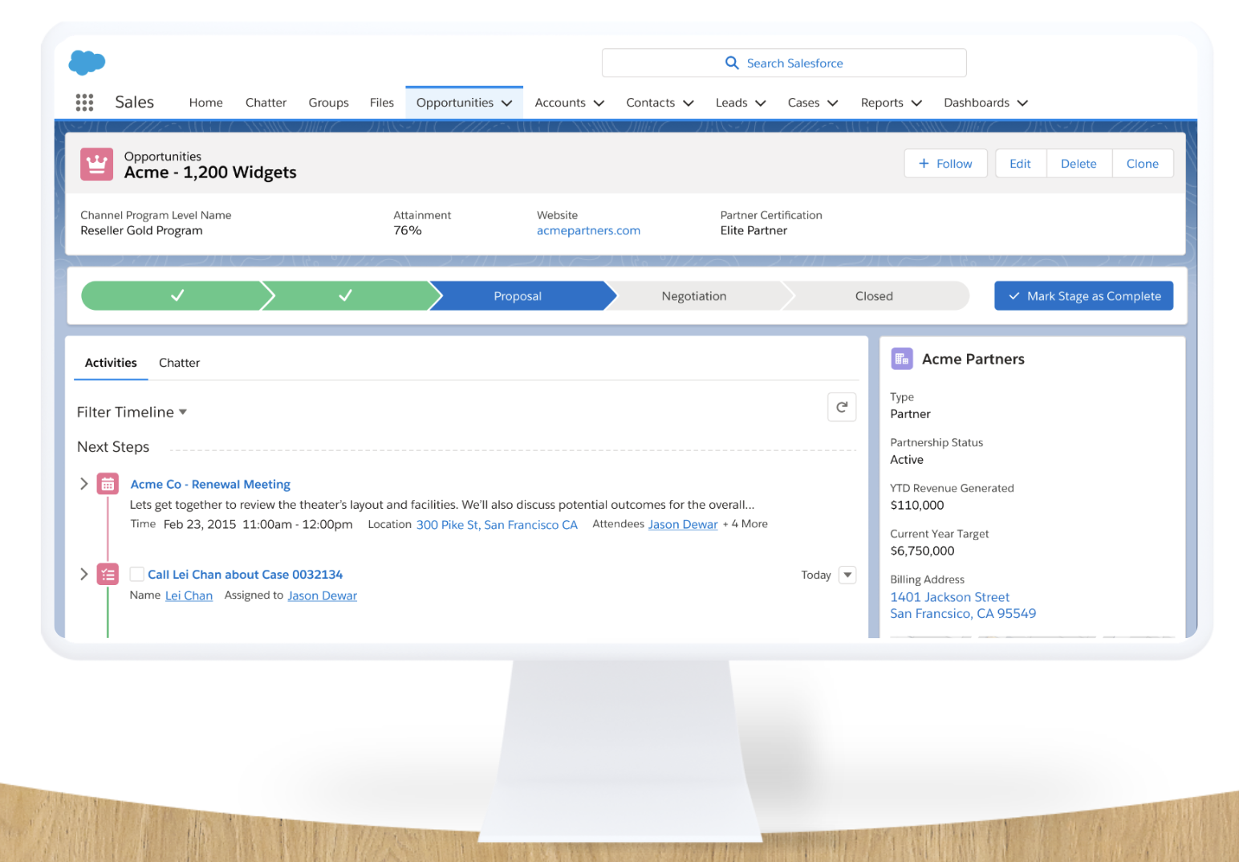The height and width of the screenshot is (862, 1239).
Task: Click the Acme Partners account icon
Action: [902, 359]
